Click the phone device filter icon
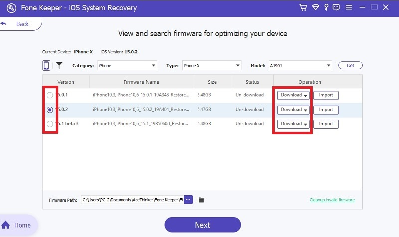Screen dimensions: 399x237 [x=46, y=66]
